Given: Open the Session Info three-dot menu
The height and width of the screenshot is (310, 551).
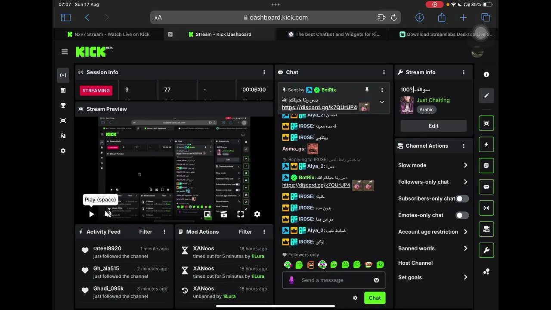Looking at the screenshot, I should [264, 72].
